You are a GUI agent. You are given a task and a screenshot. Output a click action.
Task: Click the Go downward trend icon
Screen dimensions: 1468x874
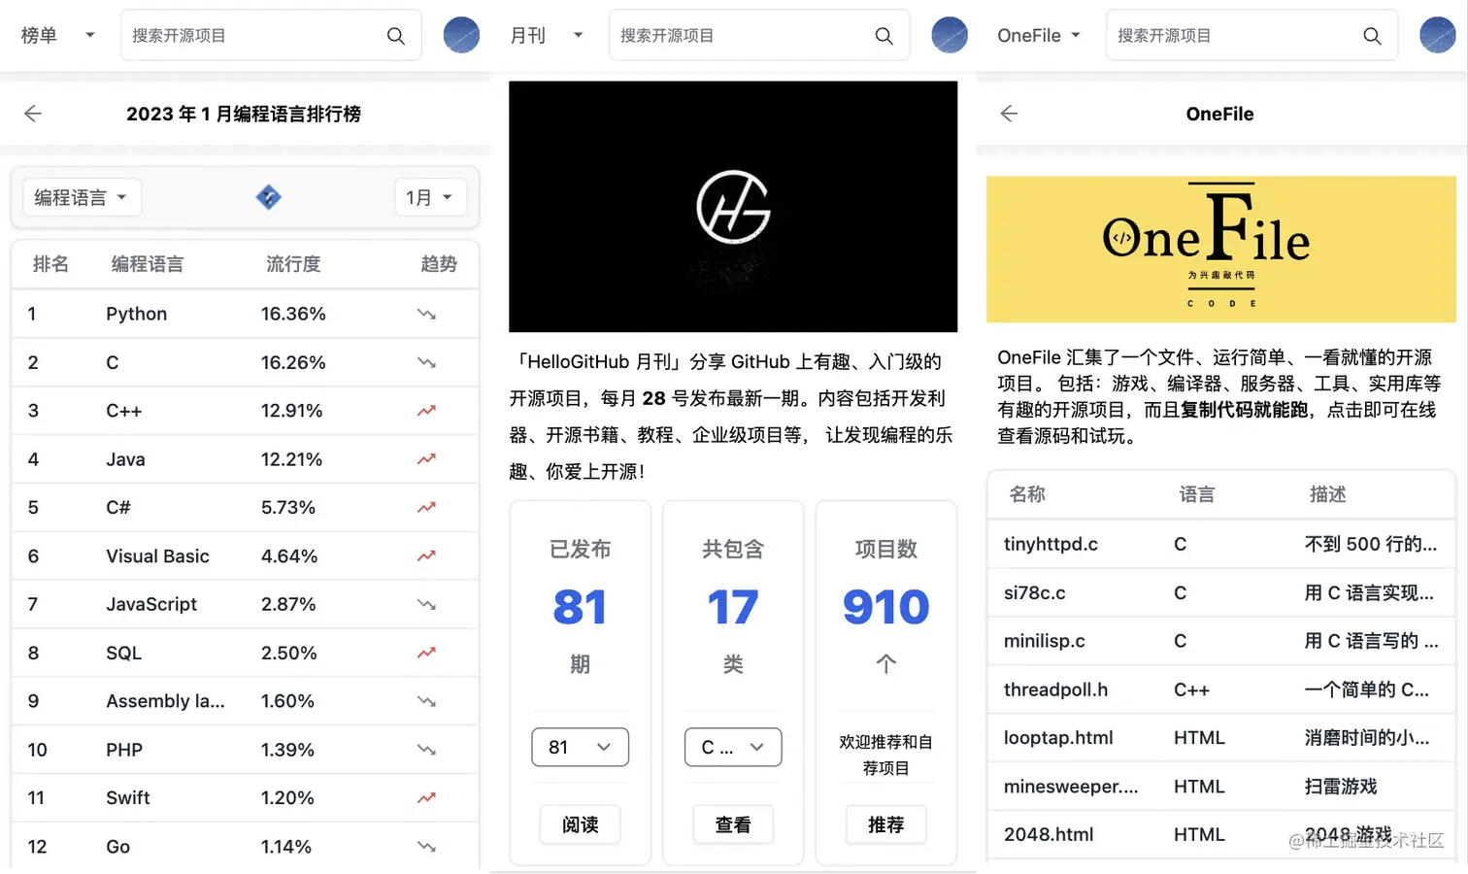(x=426, y=847)
